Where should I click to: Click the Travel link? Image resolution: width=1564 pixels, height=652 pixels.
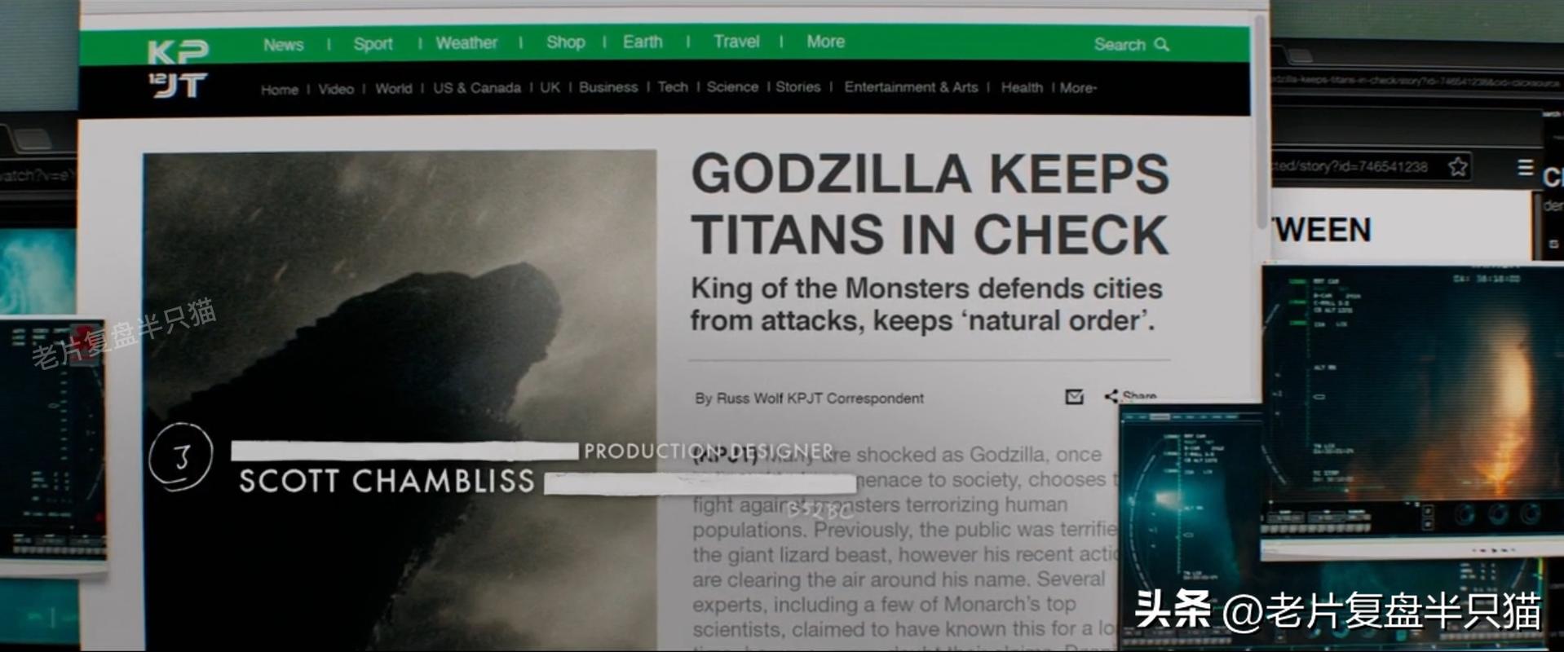point(736,42)
